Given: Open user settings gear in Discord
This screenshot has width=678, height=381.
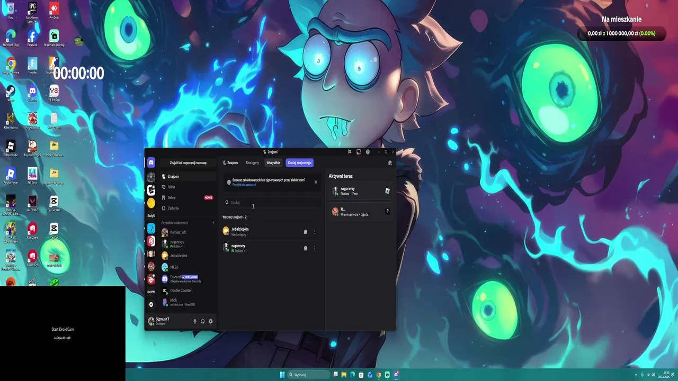Looking at the screenshot, I should [x=211, y=321].
